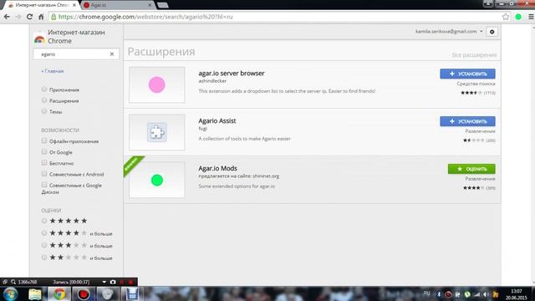The width and height of the screenshot is (535, 301).
Task: Open the browser home page icon
Action: [x=41, y=17]
